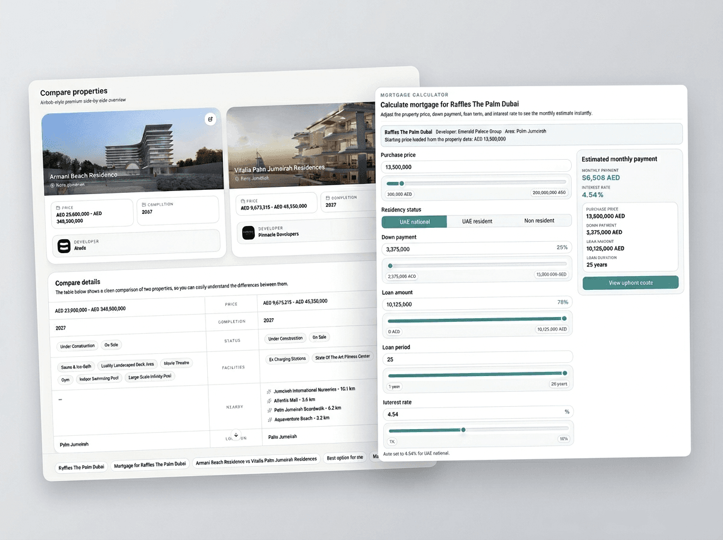723x540 pixels.
Task: Click the location pin icon under Vitalia Palm Jumeirah
Action: [x=236, y=178]
